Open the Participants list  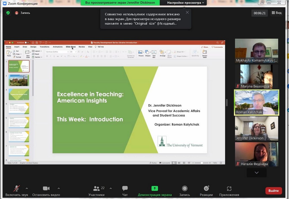(97, 191)
